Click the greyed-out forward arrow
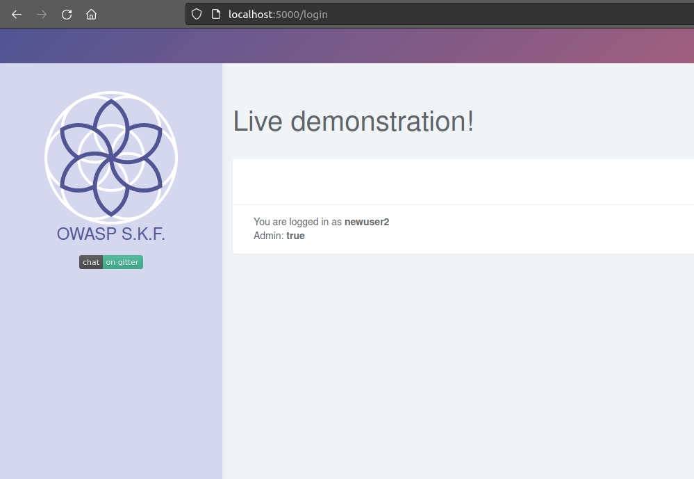Image resolution: width=694 pixels, height=479 pixels. coord(42,14)
